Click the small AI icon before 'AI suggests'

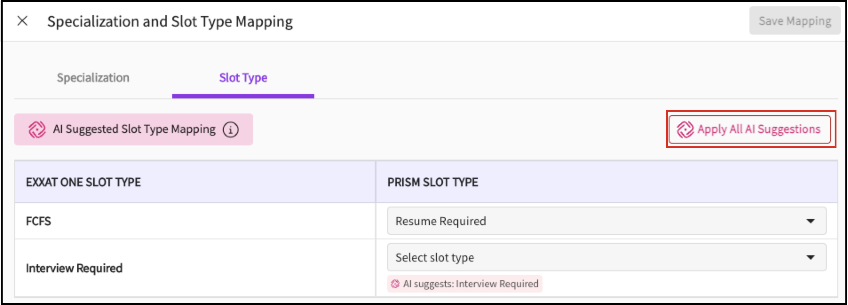[395, 284]
